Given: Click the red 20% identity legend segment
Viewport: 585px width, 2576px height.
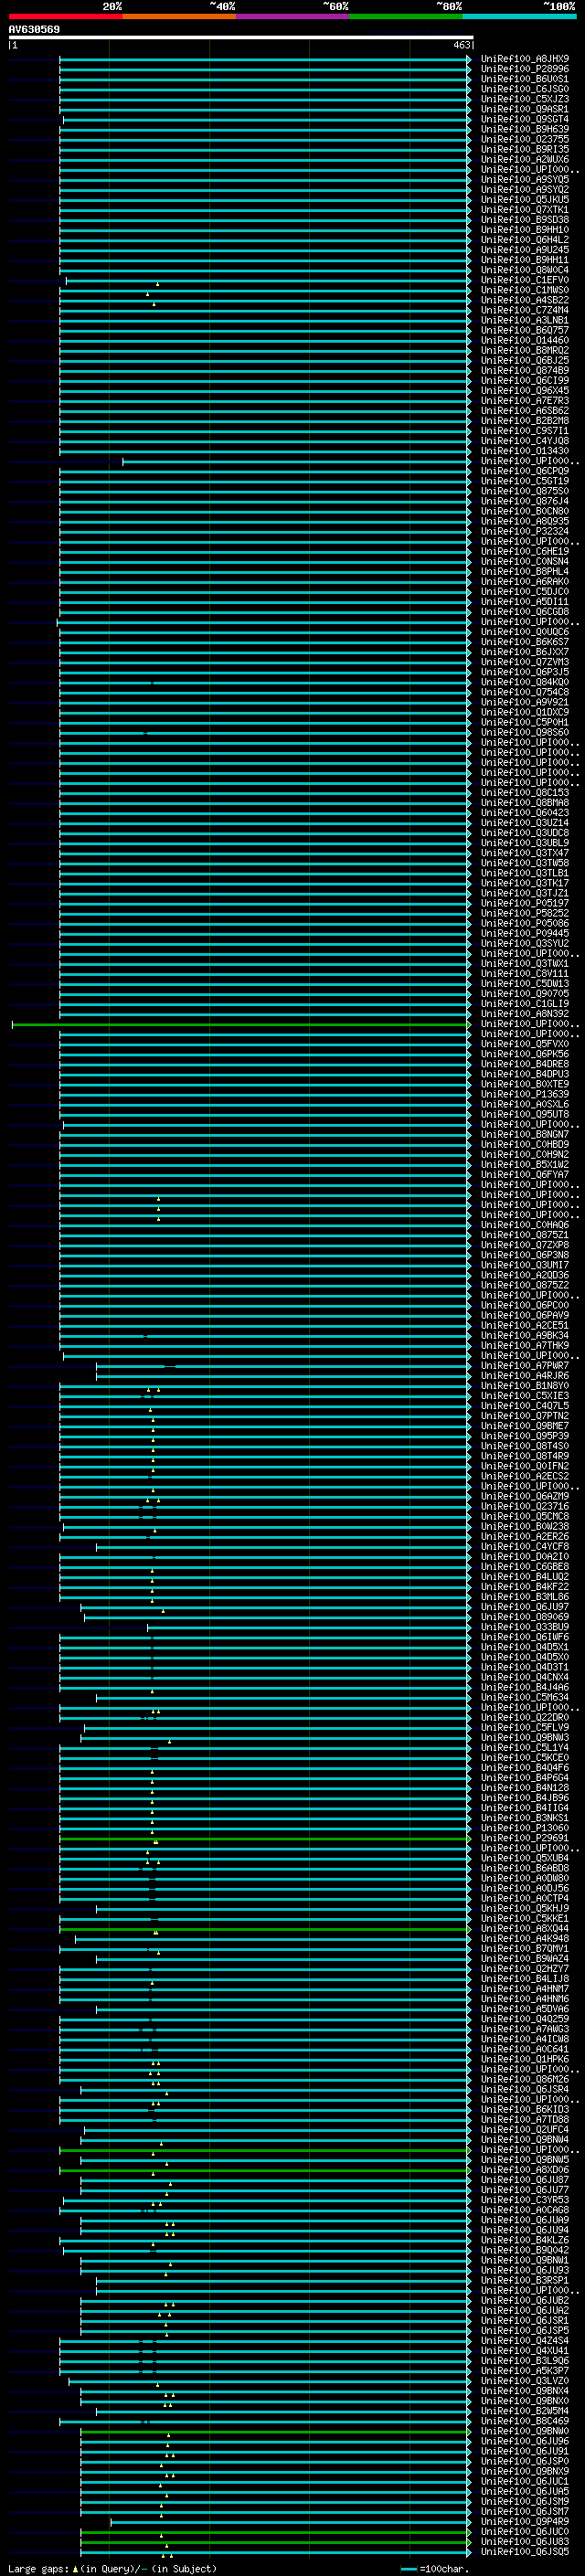Looking at the screenshot, I should [x=65, y=16].
